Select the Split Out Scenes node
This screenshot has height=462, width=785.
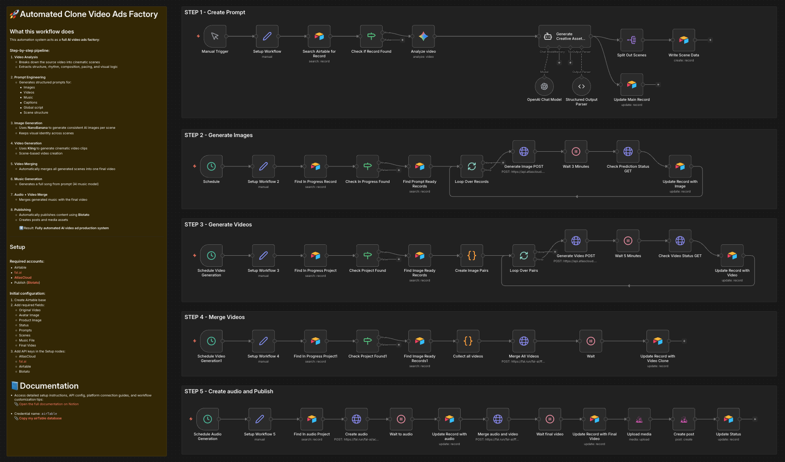(631, 40)
